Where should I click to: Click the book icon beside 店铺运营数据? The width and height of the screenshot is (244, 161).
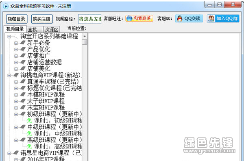pyautogui.click(x=23, y=62)
